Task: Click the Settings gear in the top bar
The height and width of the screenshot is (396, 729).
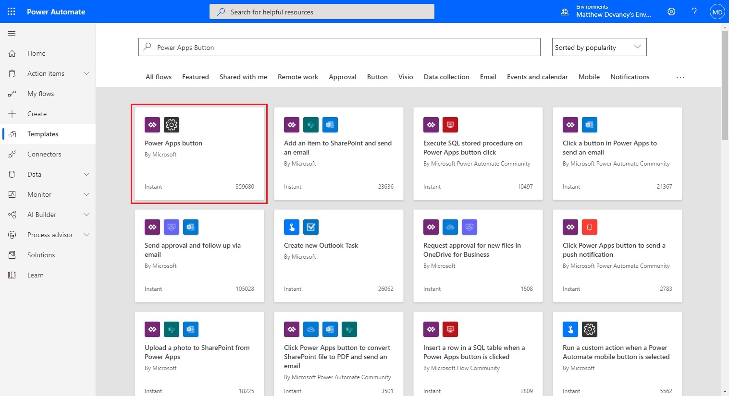Action: pos(671,11)
